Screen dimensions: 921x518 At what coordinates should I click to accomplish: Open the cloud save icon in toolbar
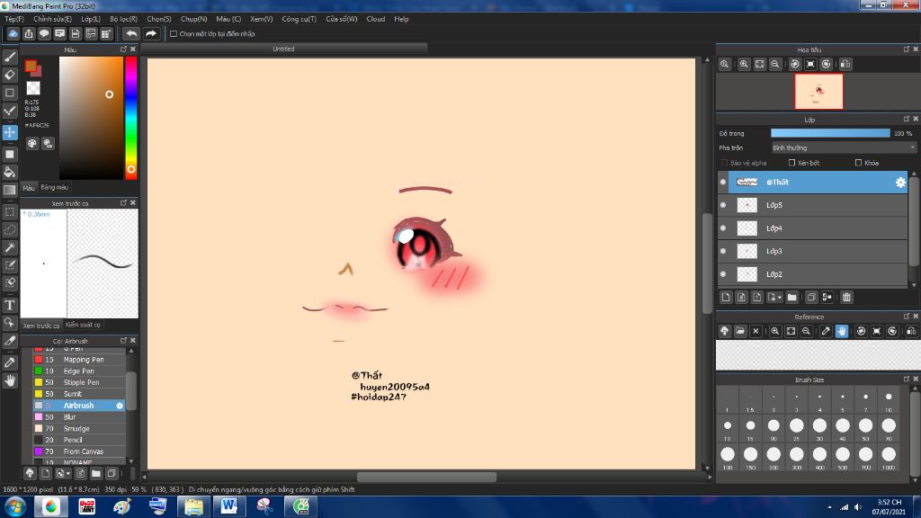click(13, 33)
